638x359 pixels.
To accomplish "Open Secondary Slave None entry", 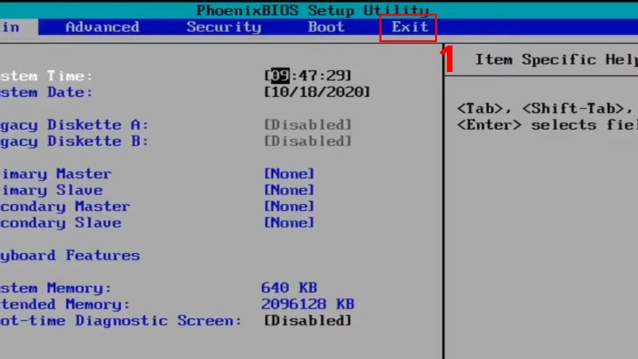I will (289, 223).
